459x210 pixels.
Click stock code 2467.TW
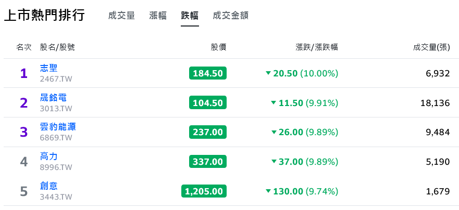[x=56, y=79]
